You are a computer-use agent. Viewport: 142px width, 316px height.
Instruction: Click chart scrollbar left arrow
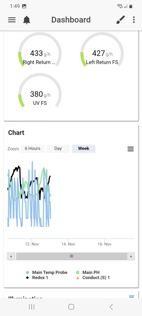11,256
